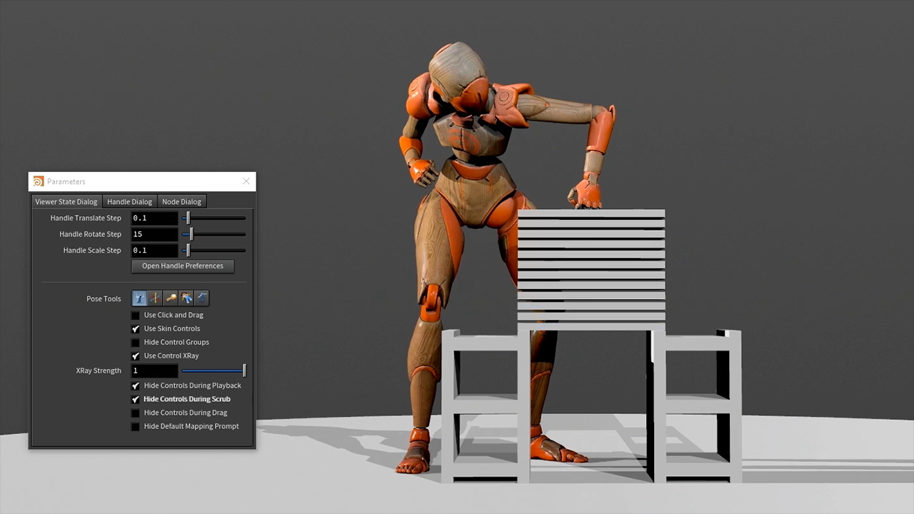Open the Node Dialog tab

point(181,202)
